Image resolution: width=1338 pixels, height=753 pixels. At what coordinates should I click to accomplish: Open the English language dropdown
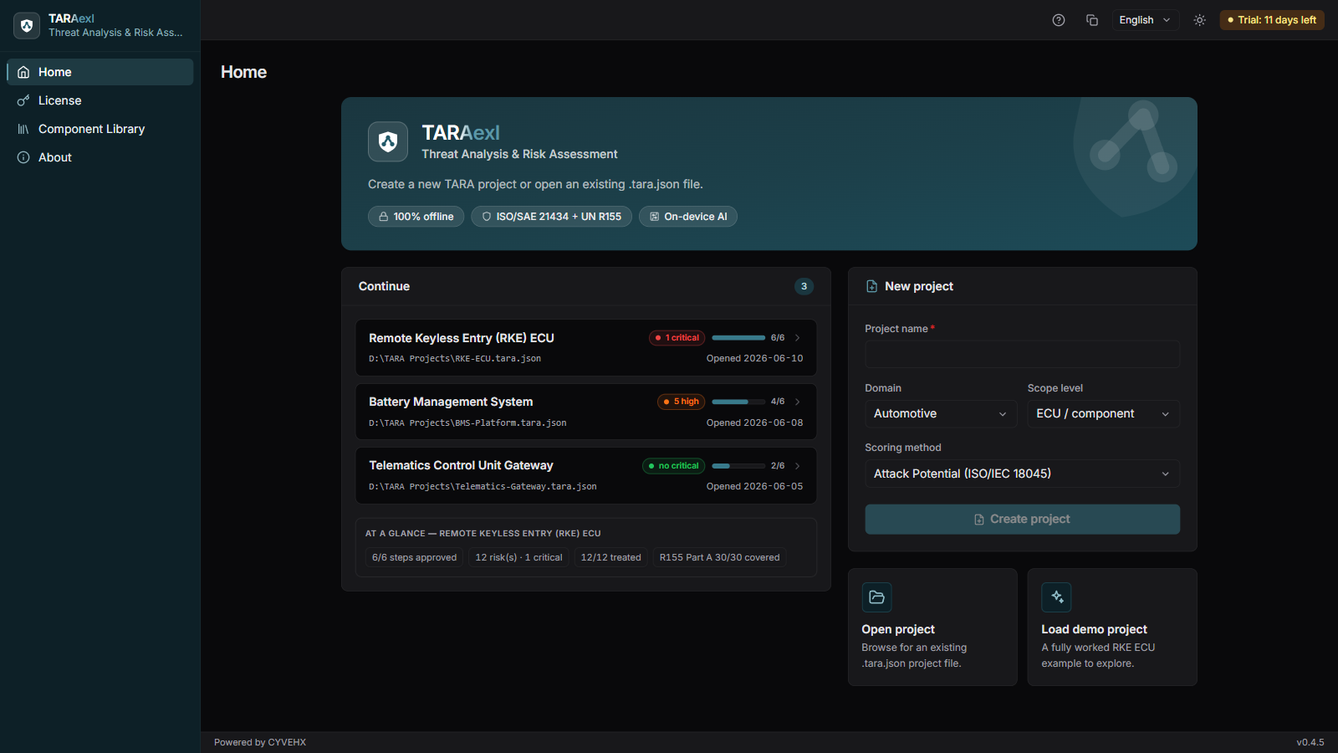[x=1146, y=20]
